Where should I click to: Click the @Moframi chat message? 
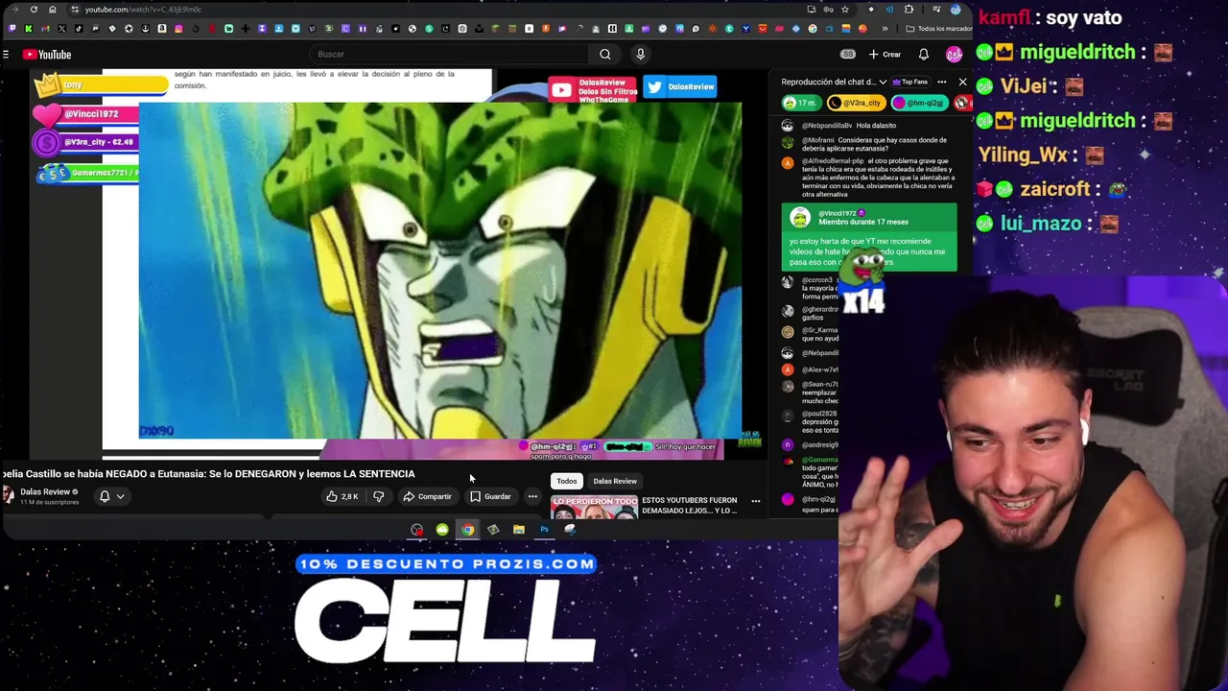click(868, 145)
